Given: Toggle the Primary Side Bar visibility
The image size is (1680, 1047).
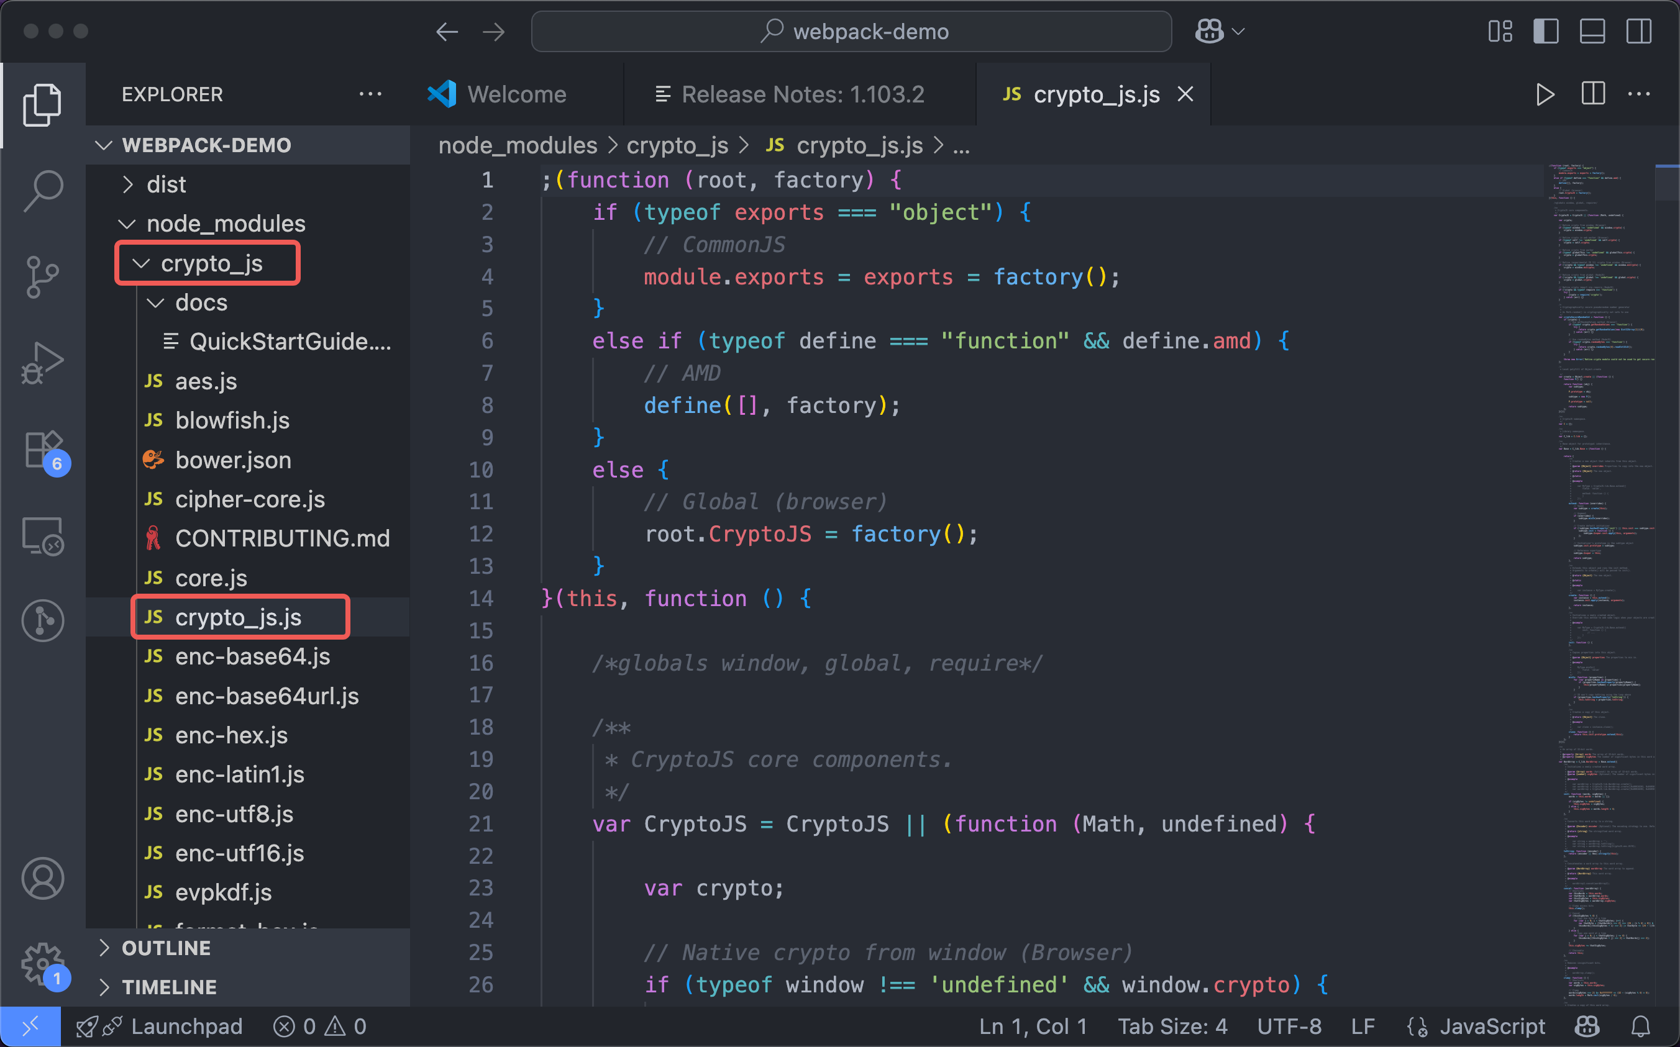Looking at the screenshot, I should point(1546,31).
